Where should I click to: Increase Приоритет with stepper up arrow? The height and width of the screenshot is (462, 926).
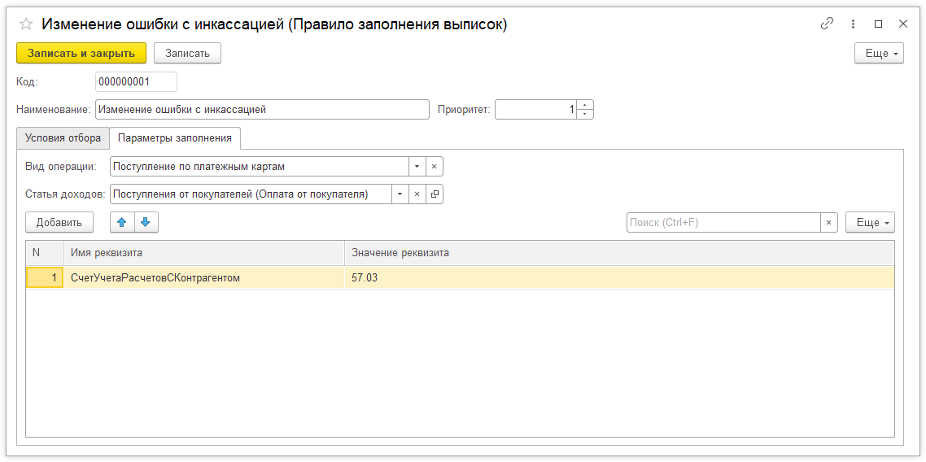click(x=585, y=105)
